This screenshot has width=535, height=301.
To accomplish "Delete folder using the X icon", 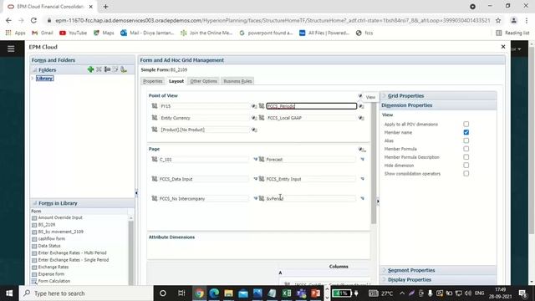I will click(99, 69).
